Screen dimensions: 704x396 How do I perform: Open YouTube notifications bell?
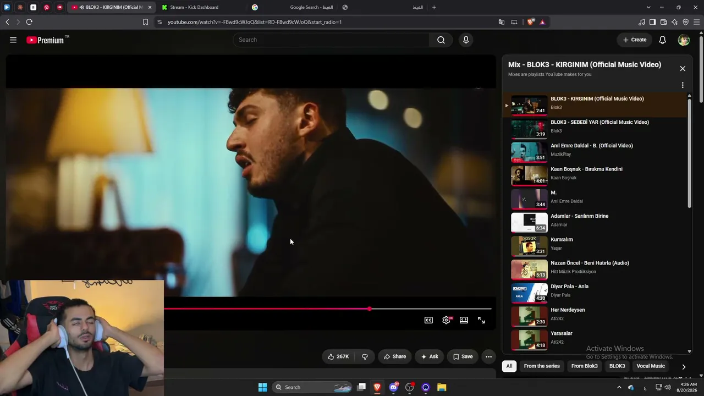663,40
